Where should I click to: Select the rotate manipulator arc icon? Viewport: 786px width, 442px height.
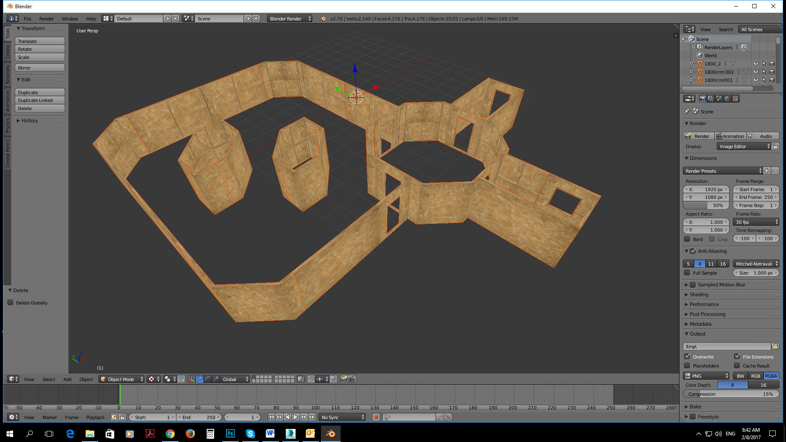208,379
